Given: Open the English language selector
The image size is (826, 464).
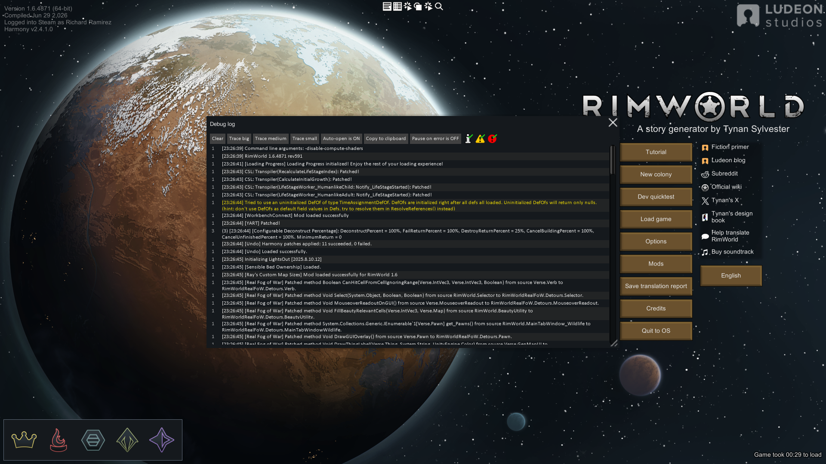Looking at the screenshot, I should tap(731, 276).
